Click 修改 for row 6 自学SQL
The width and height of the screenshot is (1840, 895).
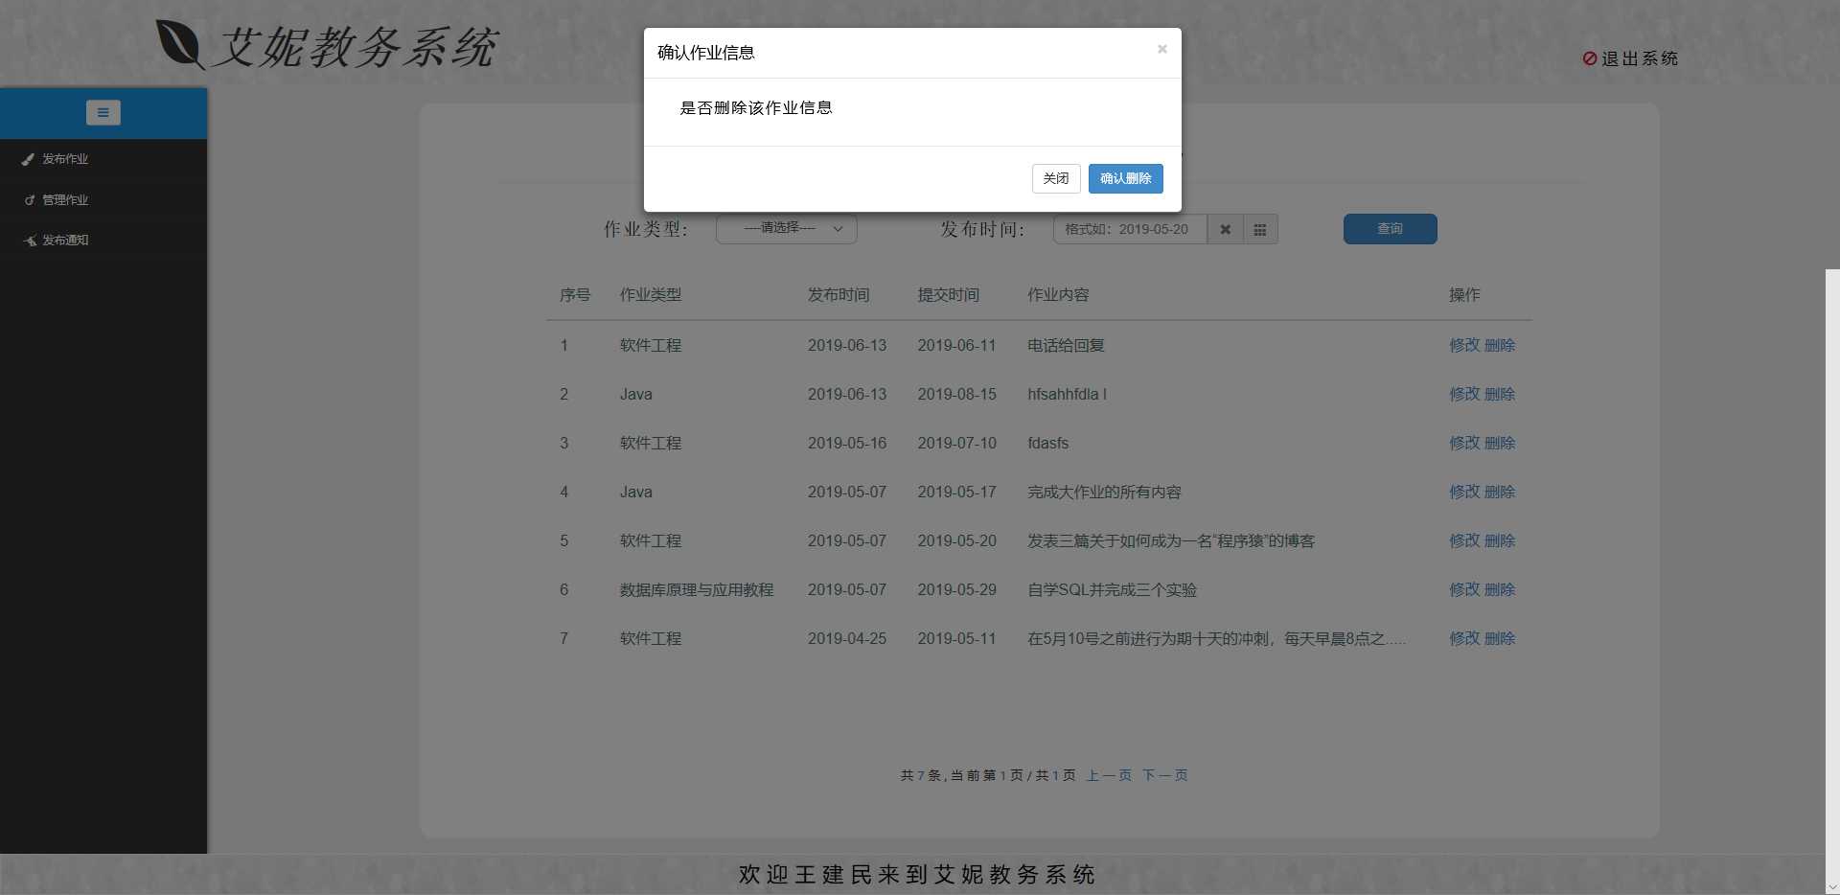(1464, 589)
